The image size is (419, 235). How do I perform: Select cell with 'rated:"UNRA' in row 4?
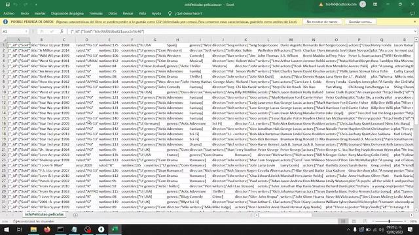point(86,61)
